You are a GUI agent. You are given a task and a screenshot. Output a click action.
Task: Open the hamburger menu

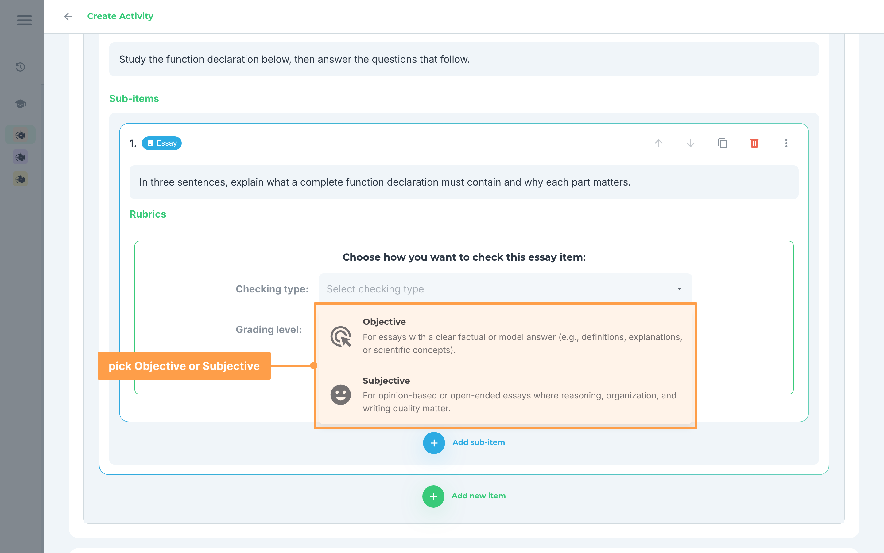tap(25, 20)
